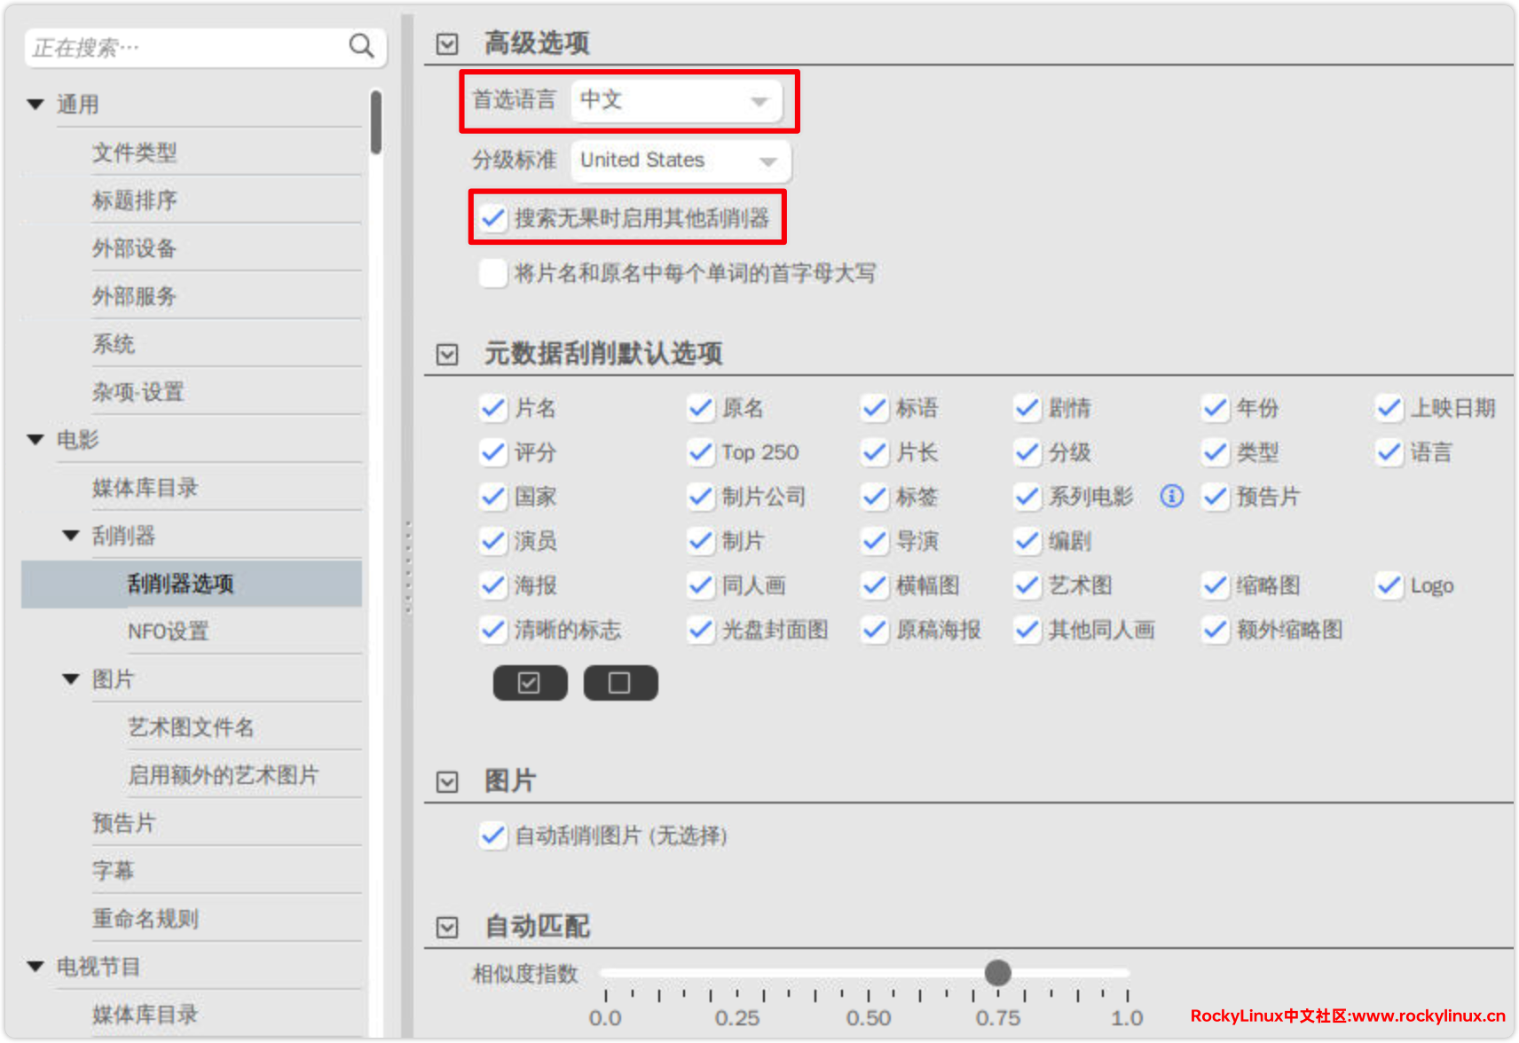This screenshot has width=1519, height=1043.
Task: Go to 艺术图文件名 settings
Action: pos(190,727)
